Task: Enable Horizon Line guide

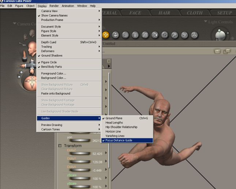Action: (x=127, y=131)
